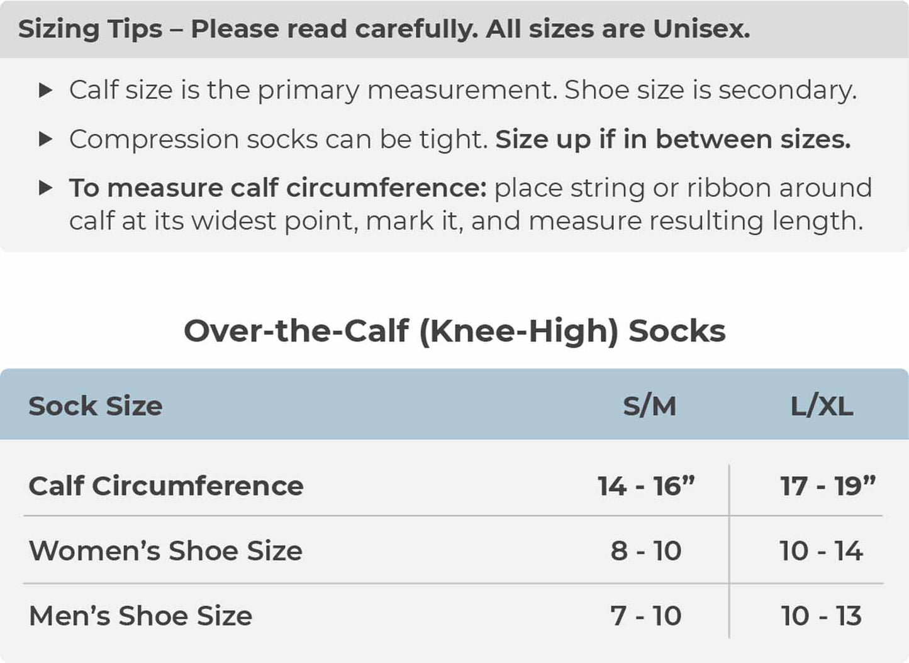Click the arrow bullet beside compression socks tip
The image size is (909, 663).
[x=45, y=139]
